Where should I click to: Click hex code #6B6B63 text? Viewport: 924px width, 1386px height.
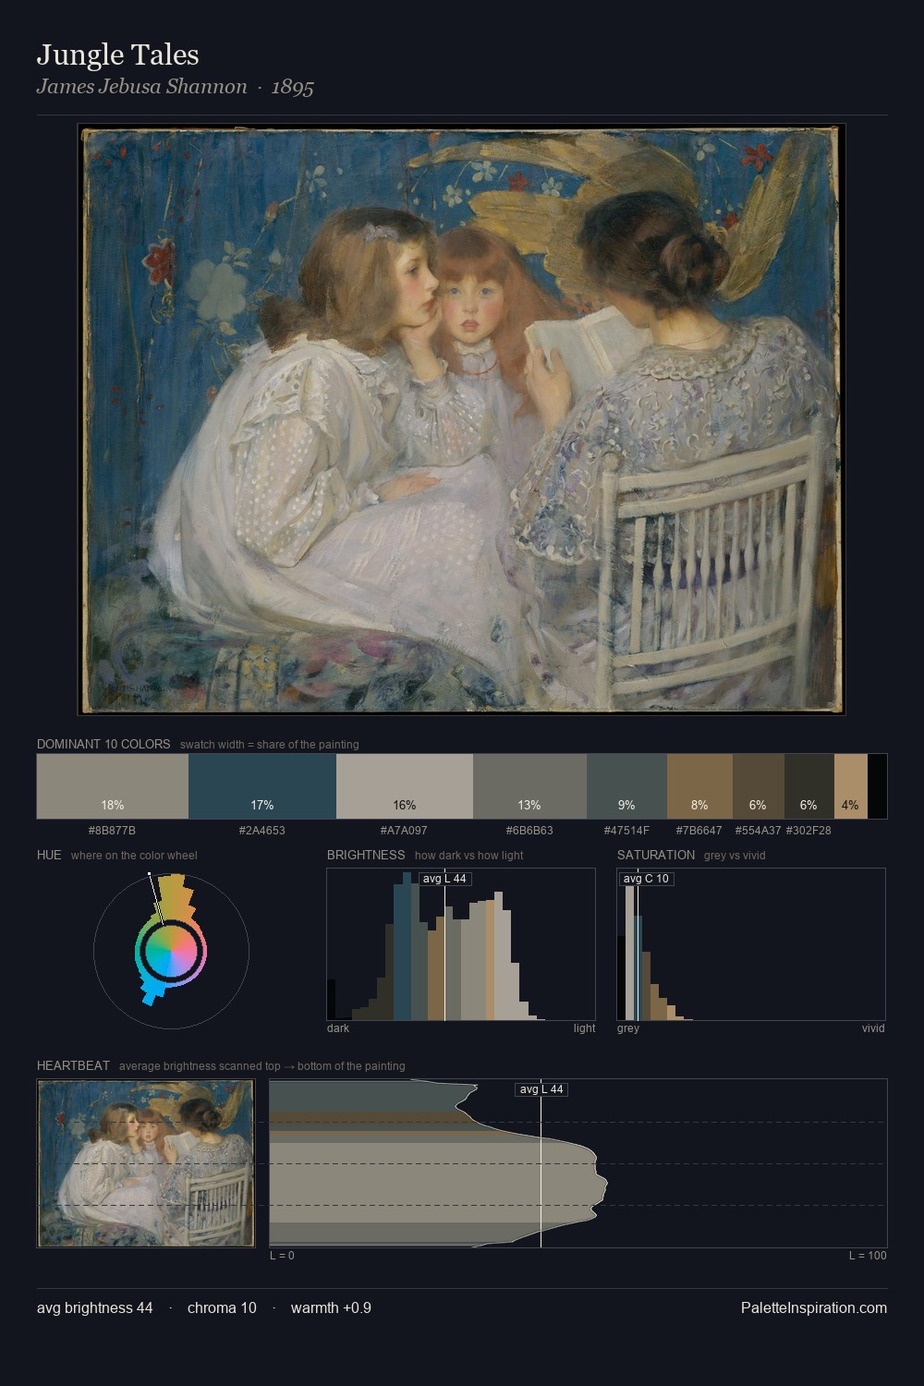[529, 831]
